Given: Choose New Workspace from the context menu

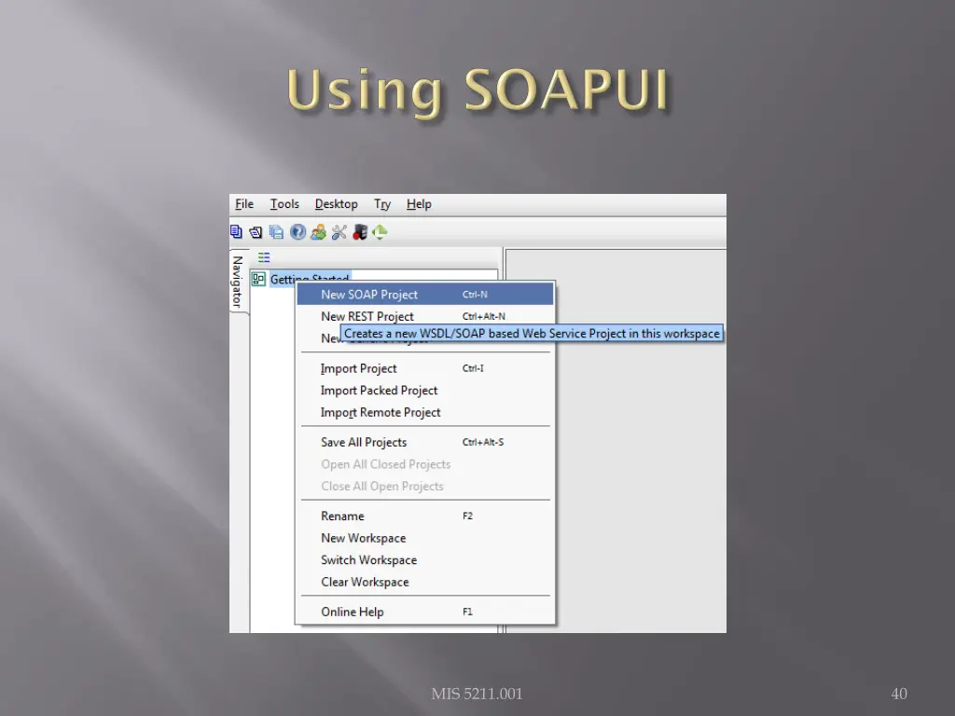Looking at the screenshot, I should (425, 538).
